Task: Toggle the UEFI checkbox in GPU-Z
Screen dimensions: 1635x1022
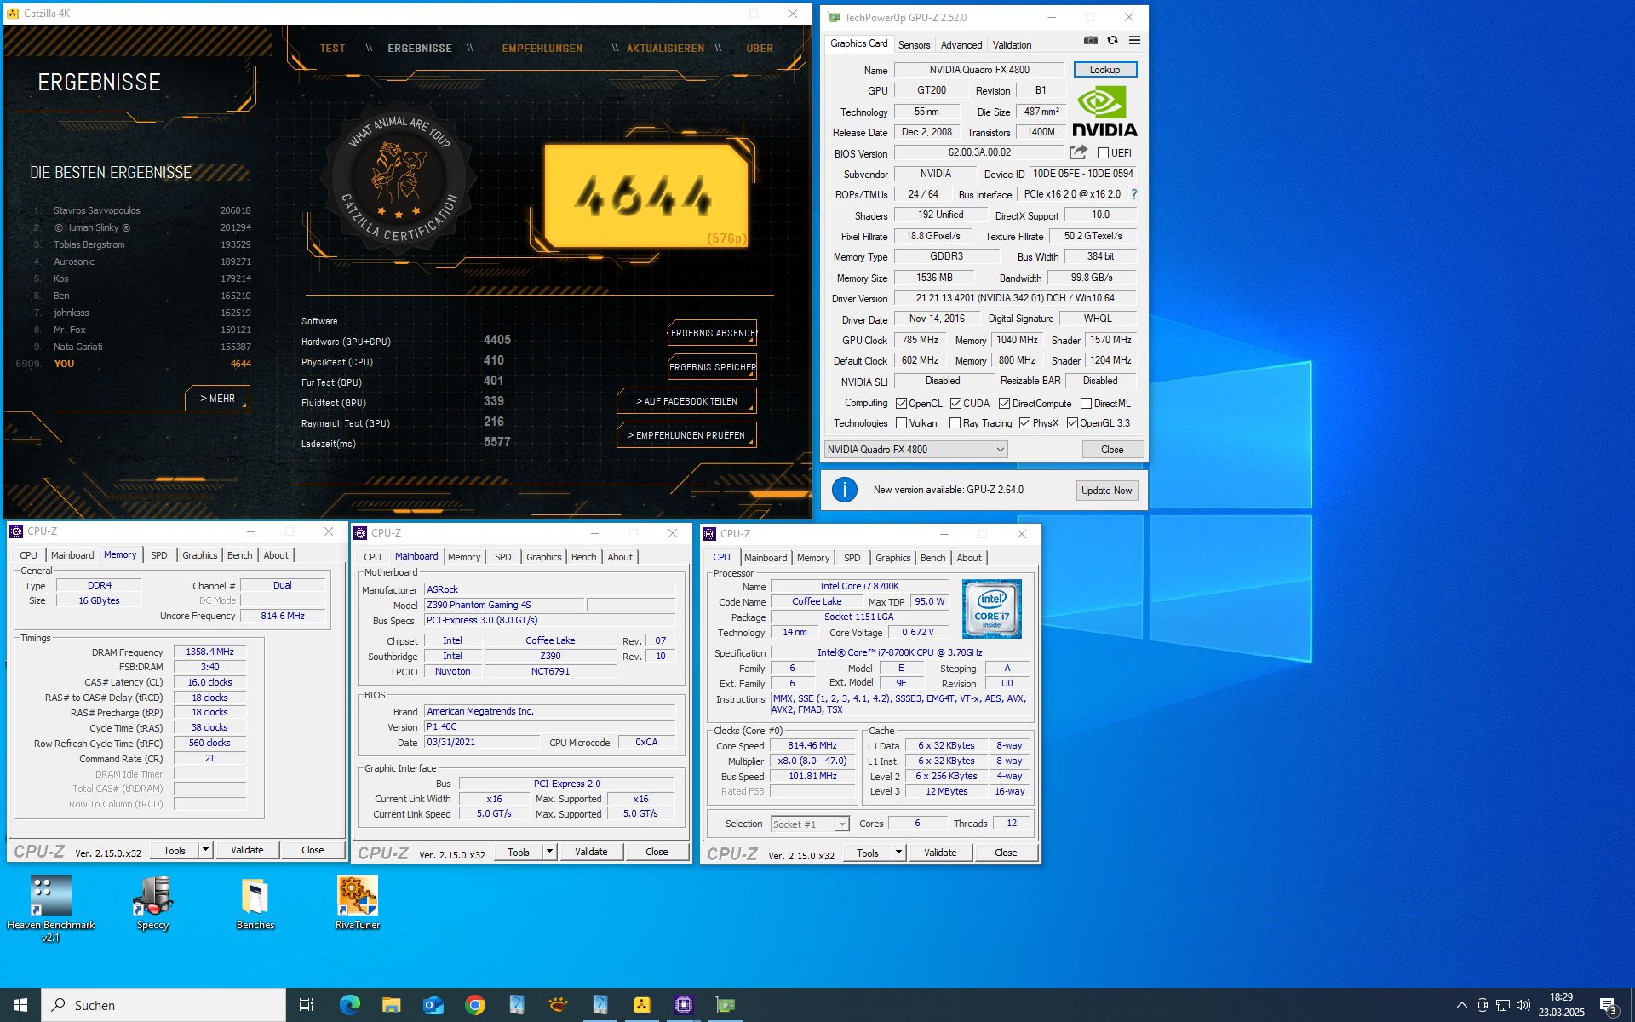Action: click(1104, 153)
